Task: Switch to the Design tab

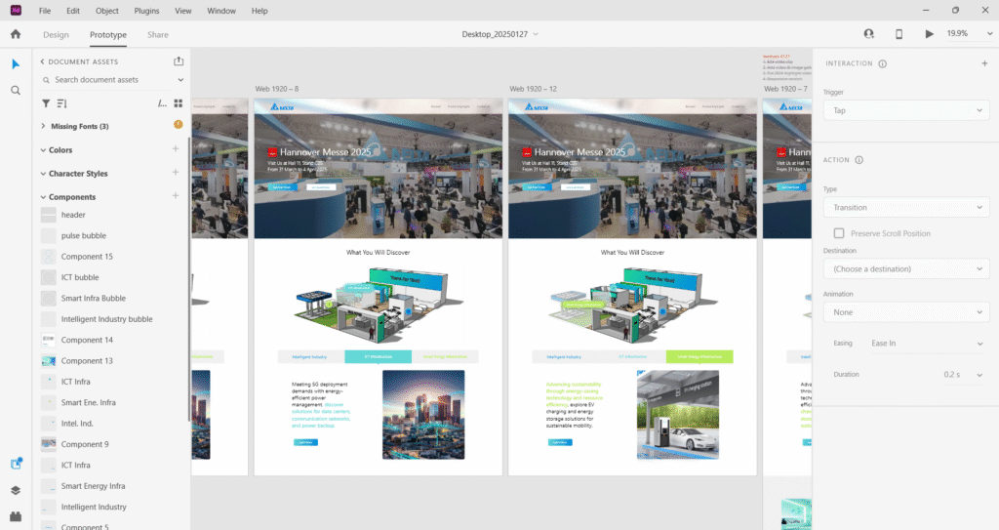Action: 56,35
